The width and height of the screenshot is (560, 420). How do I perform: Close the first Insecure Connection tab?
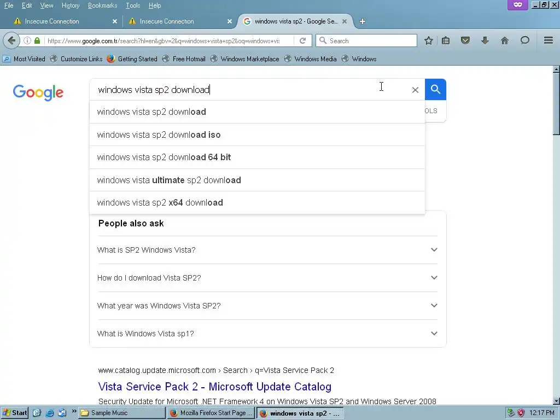click(x=115, y=21)
